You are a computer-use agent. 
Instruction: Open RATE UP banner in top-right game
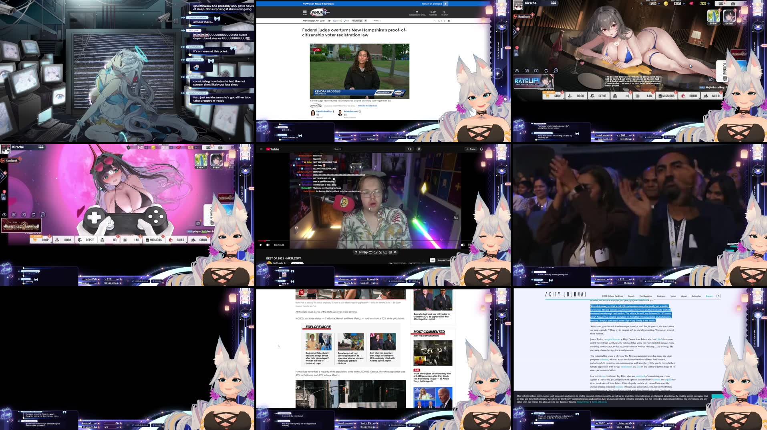pyautogui.click(x=534, y=81)
